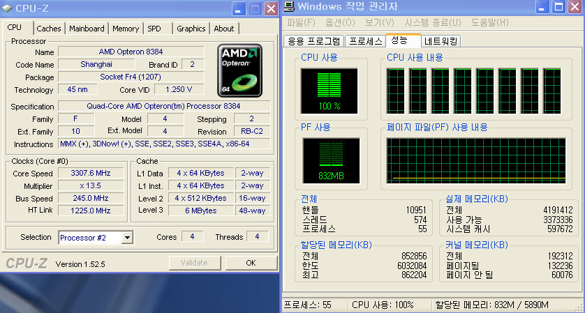585x313 pixels.
Task: Maximize the Windows 작업 관리자 window
Action: [x=558, y=8]
